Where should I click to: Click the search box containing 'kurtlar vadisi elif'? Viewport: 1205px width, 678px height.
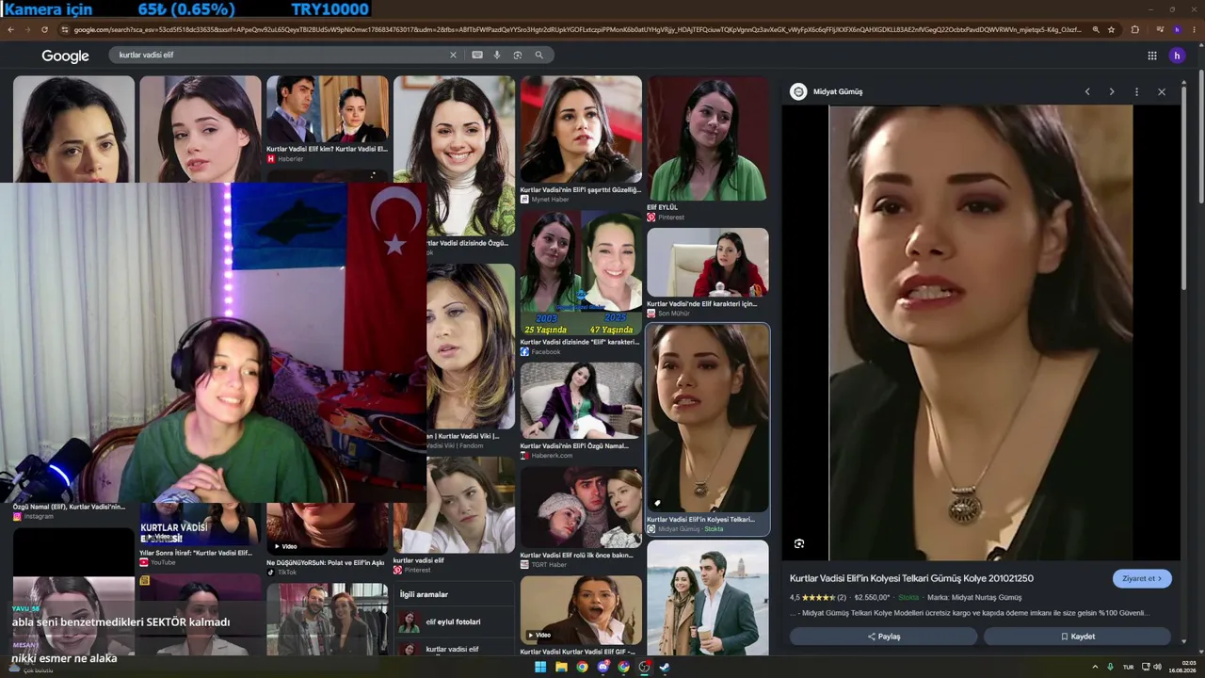[281, 55]
